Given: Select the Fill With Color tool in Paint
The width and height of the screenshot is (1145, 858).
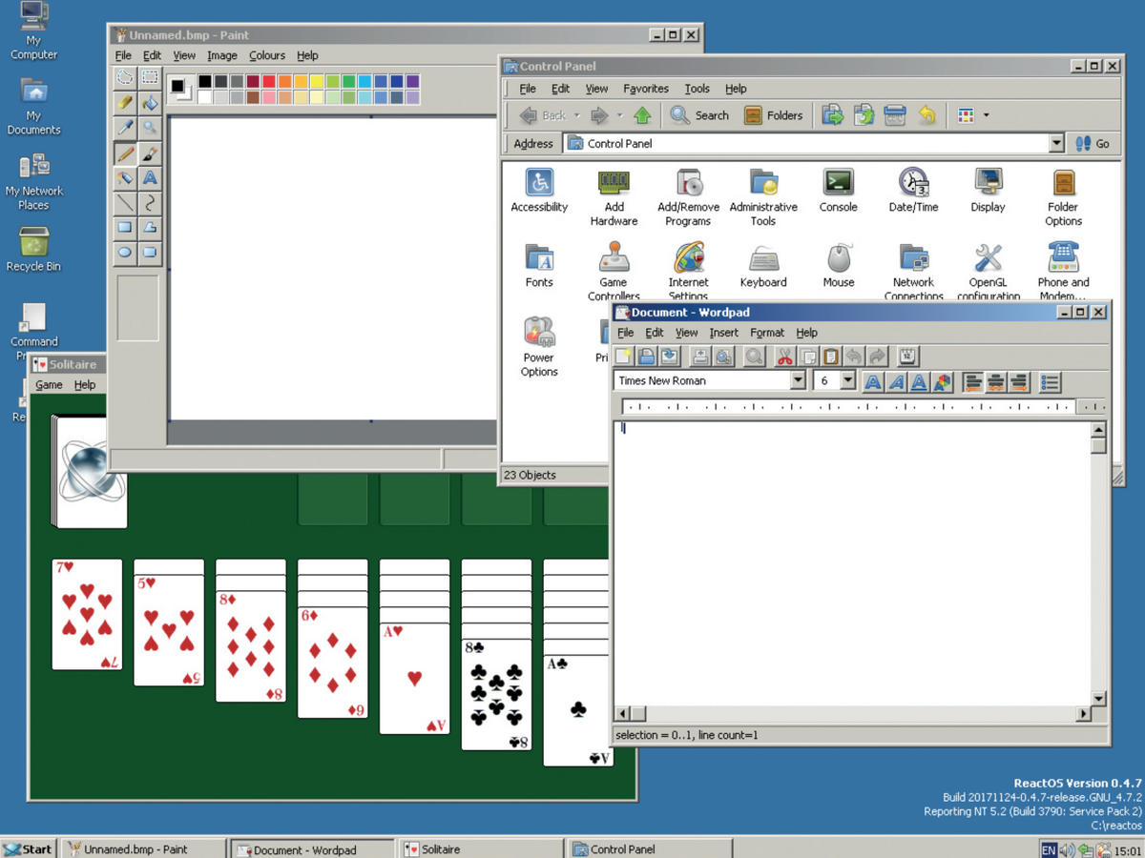Looking at the screenshot, I should [x=150, y=102].
